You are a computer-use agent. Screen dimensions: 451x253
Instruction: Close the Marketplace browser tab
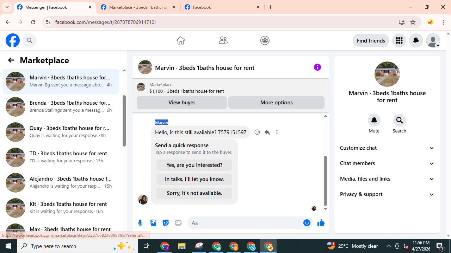pyautogui.click(x=174, y=7)
